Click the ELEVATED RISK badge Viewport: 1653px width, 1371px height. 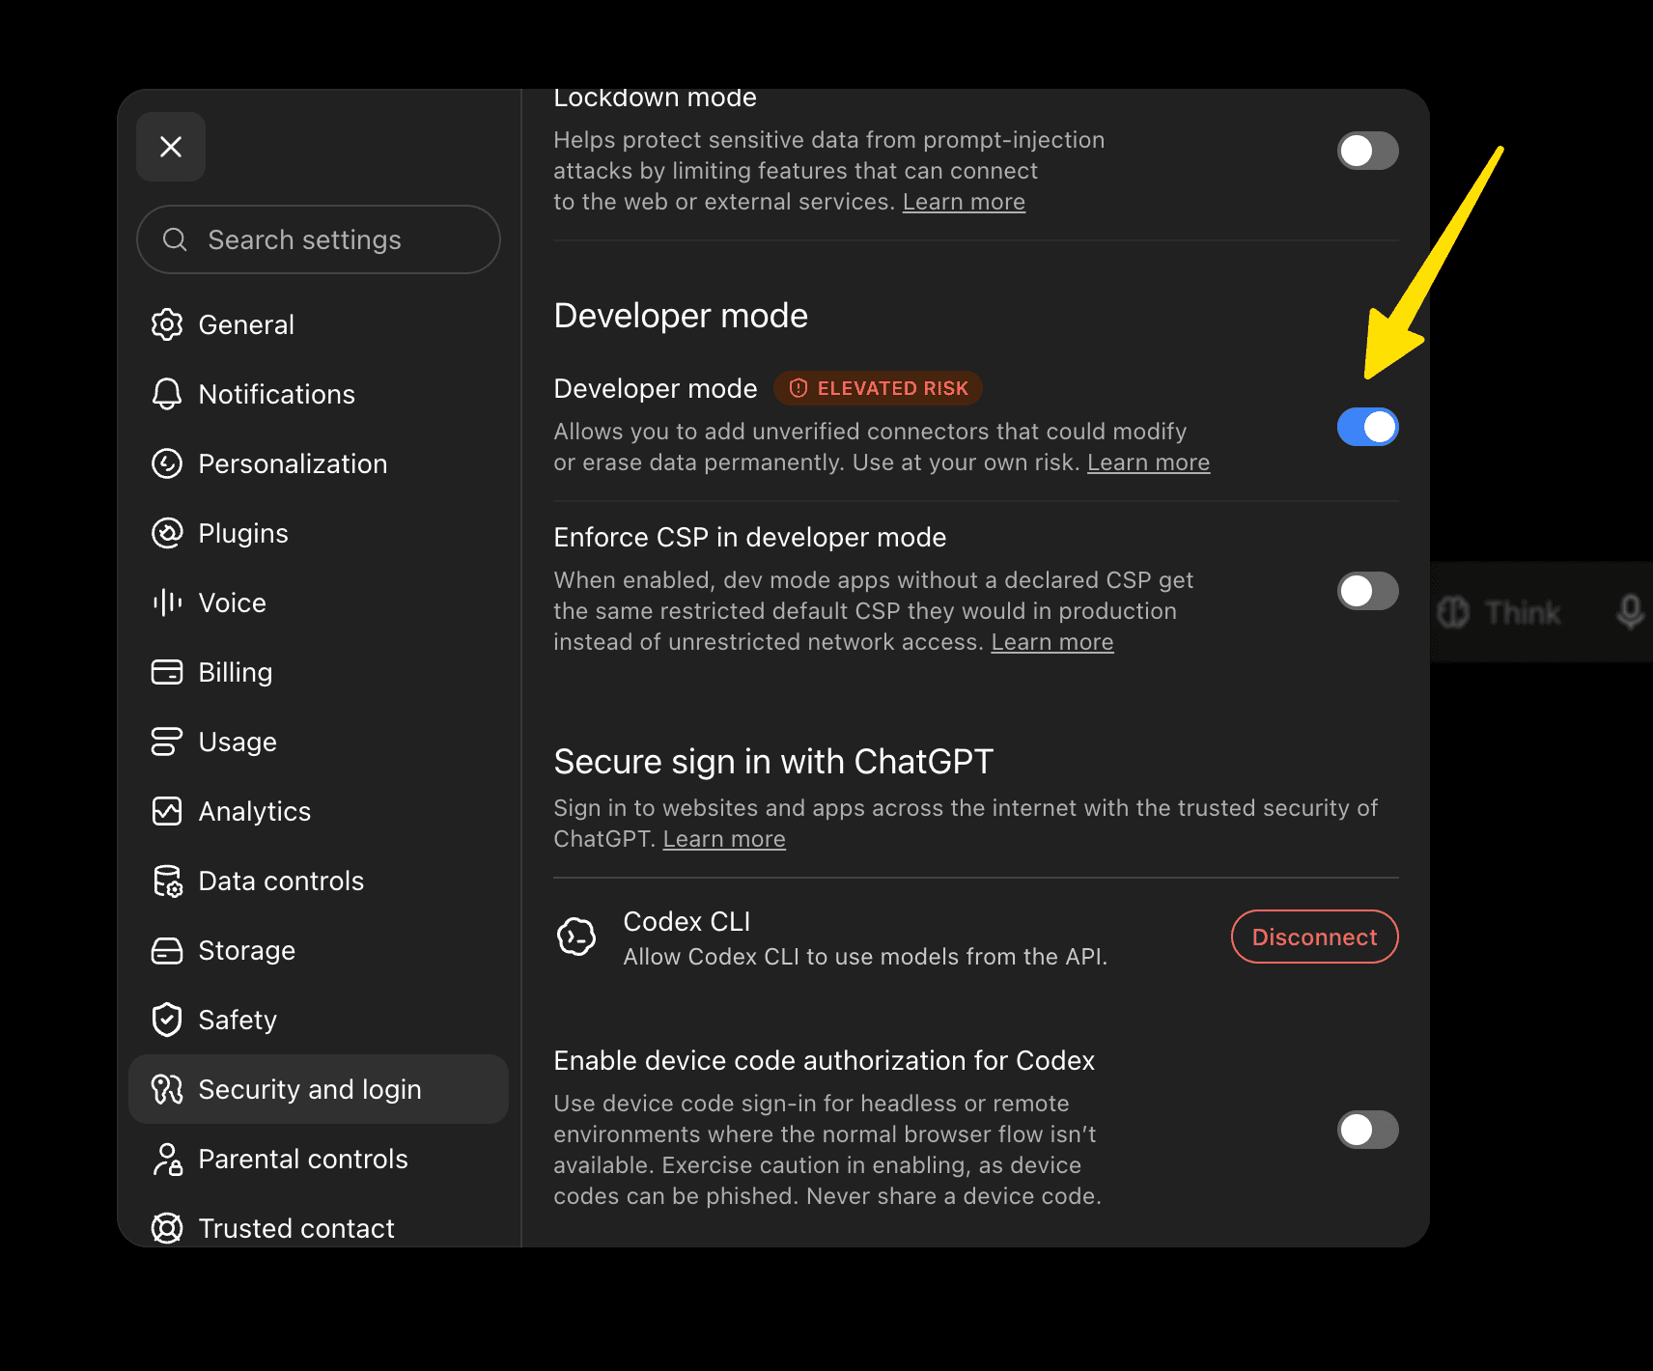878,388
